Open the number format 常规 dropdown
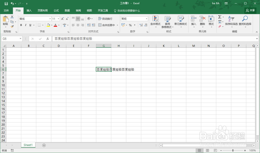260x153 pixels. (146, 19)
